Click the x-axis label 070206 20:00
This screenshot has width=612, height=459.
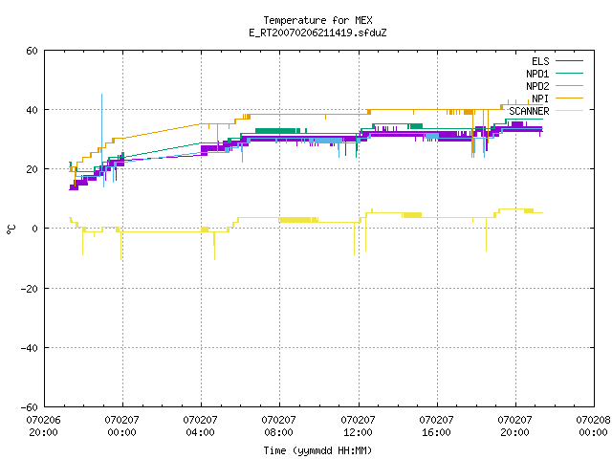coord(43,426)
